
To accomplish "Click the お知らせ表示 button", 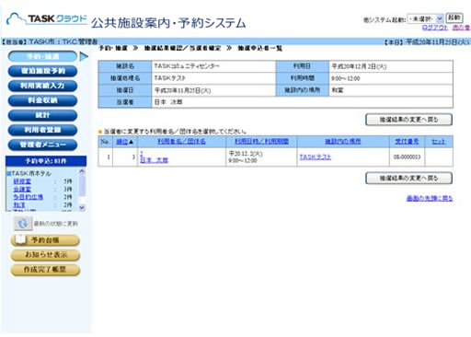I will 45,255.
